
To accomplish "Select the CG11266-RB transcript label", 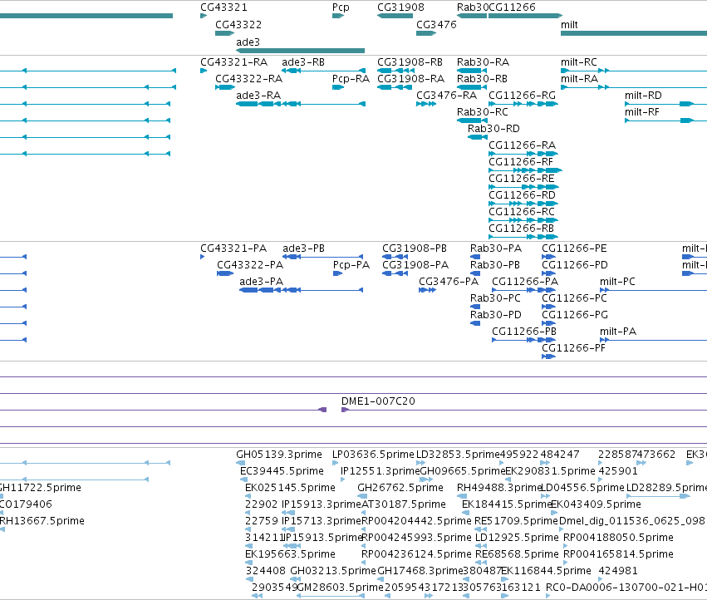I will coord(521,229).
